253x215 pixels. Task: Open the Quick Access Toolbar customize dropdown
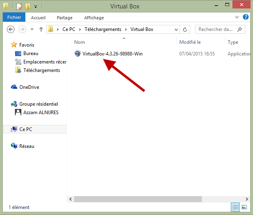(36, 6)
